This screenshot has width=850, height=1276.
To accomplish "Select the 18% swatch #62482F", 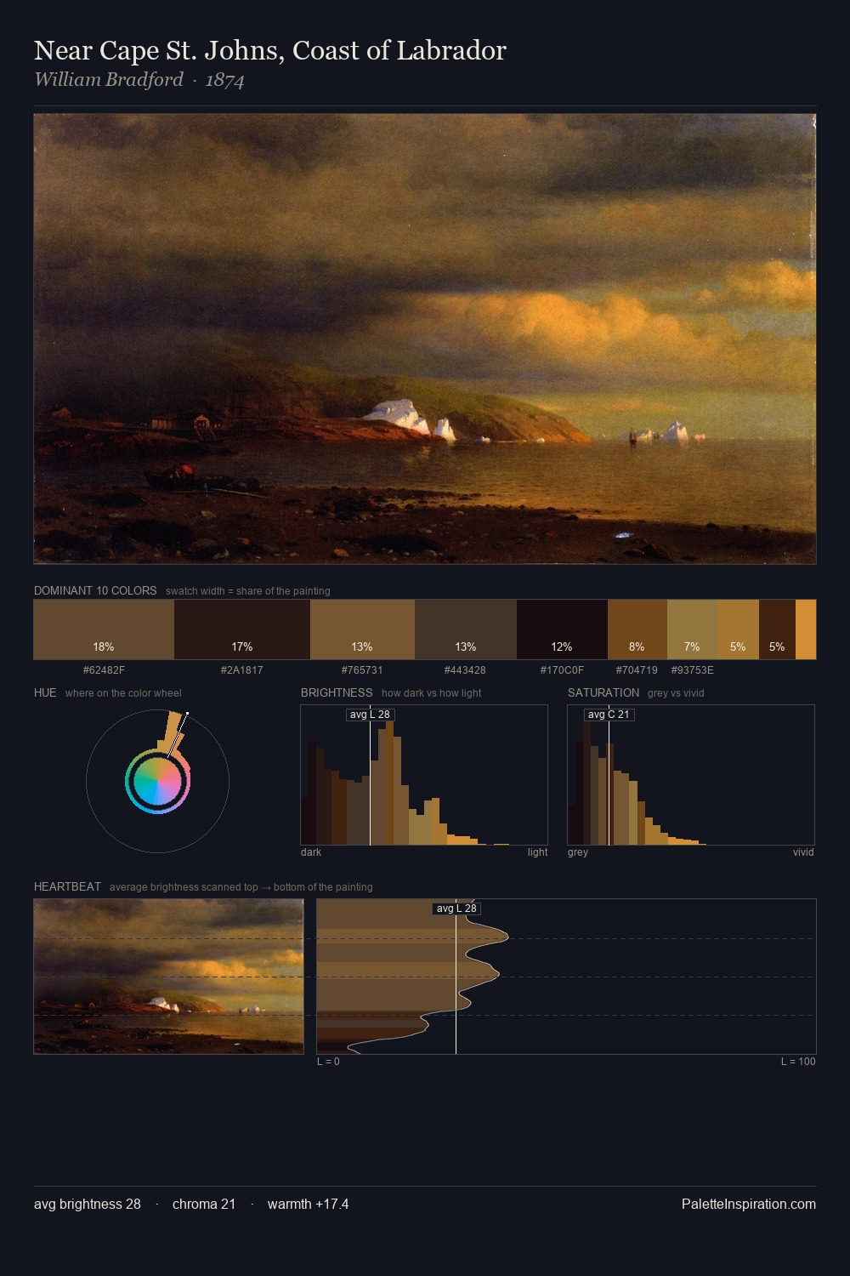I will point(104,629).
